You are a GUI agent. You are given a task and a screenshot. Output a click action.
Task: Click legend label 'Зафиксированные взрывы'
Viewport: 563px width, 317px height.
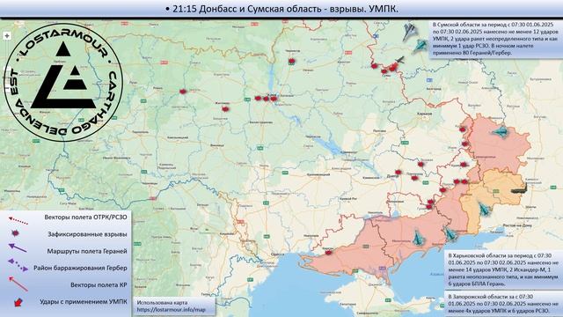(87, 234)
